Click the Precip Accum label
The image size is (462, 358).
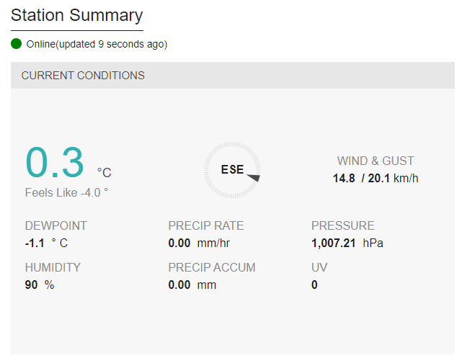point(212,268)
